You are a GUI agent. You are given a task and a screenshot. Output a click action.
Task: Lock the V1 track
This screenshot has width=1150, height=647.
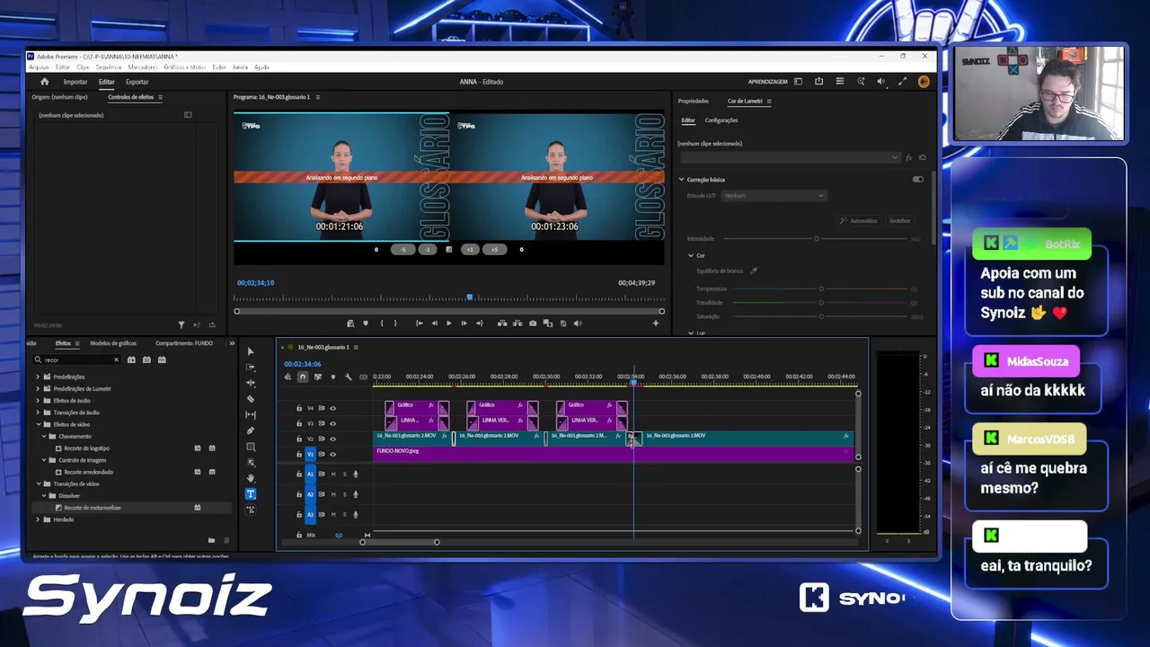[x=299, y=454]
